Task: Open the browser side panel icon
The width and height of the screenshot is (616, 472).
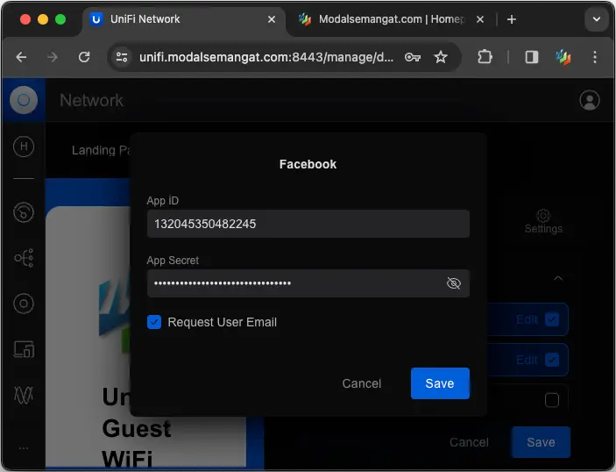Action: [532, 57]
